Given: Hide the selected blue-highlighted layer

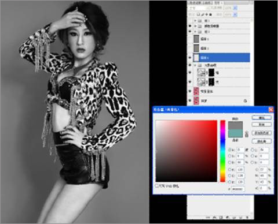Looking at the screenshot, I should (190, 58).
